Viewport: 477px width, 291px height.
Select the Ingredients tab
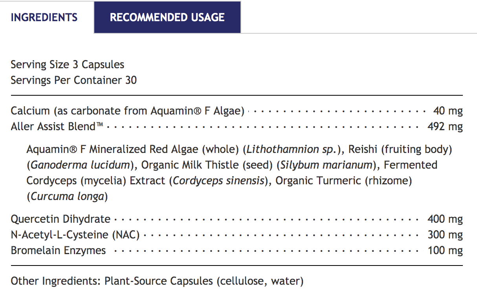coord(44,18)
